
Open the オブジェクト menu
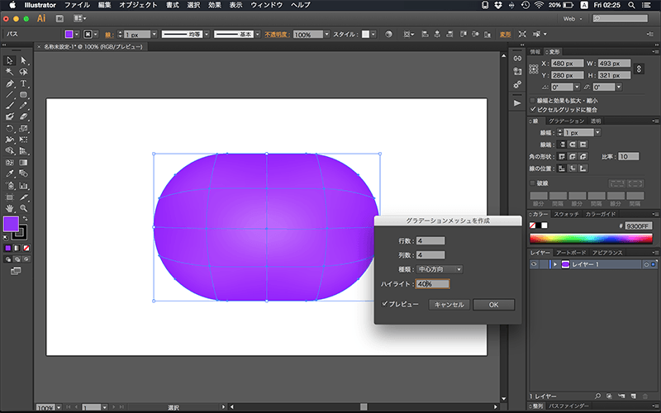coord(138,5)
